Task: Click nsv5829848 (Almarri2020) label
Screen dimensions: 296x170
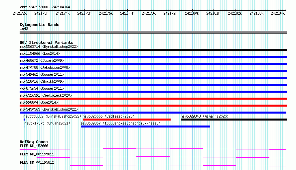Action: tap(205, 116)
